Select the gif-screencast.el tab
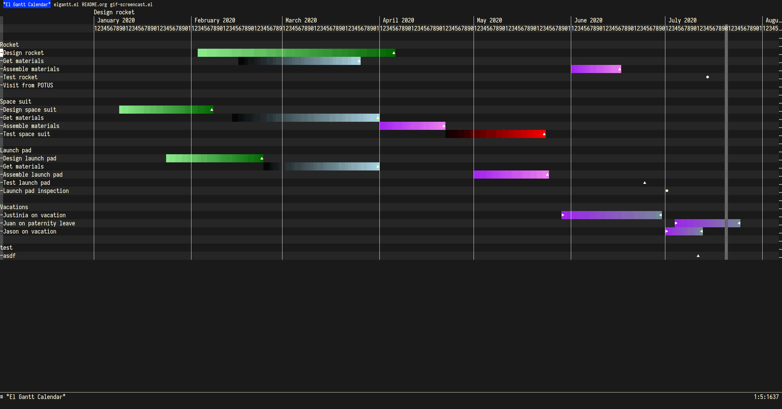This screenshot has height=409, width=782. click(x=131, y=4)
